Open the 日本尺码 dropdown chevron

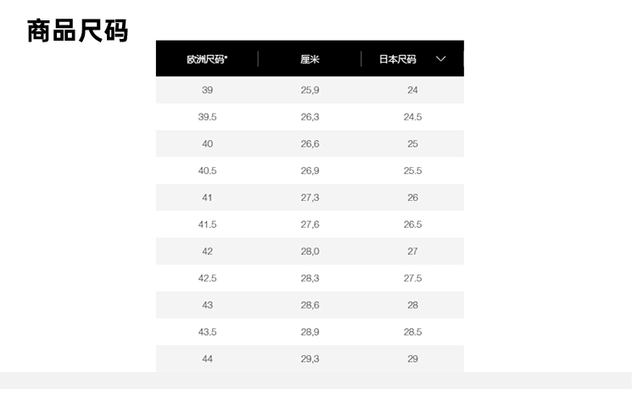click(441, 58)
